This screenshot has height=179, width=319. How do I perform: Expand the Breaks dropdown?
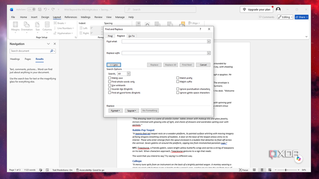(x=60, y=23)
